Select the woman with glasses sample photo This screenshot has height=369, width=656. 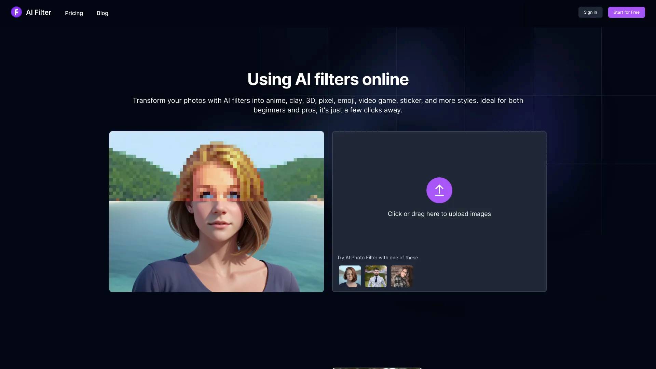[401, 276]
